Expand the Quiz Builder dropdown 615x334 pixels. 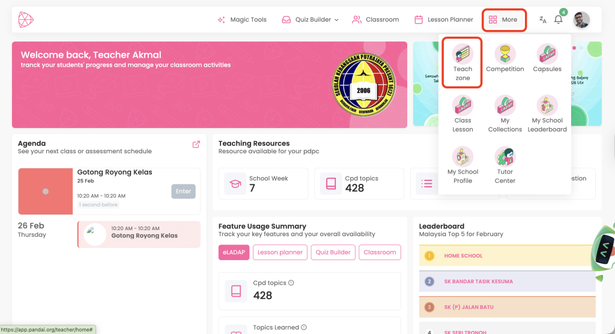click(311, 20)
